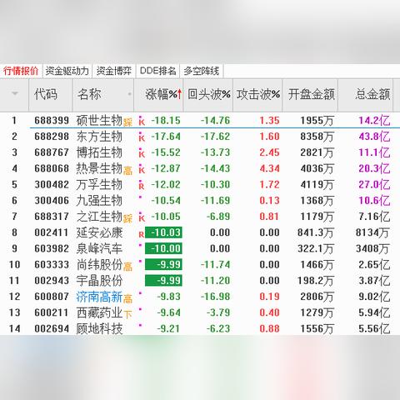This screenshot has width=400, height=400.
Task: Click the R marker on the 延安必康 row
Action: click(142, 234)
